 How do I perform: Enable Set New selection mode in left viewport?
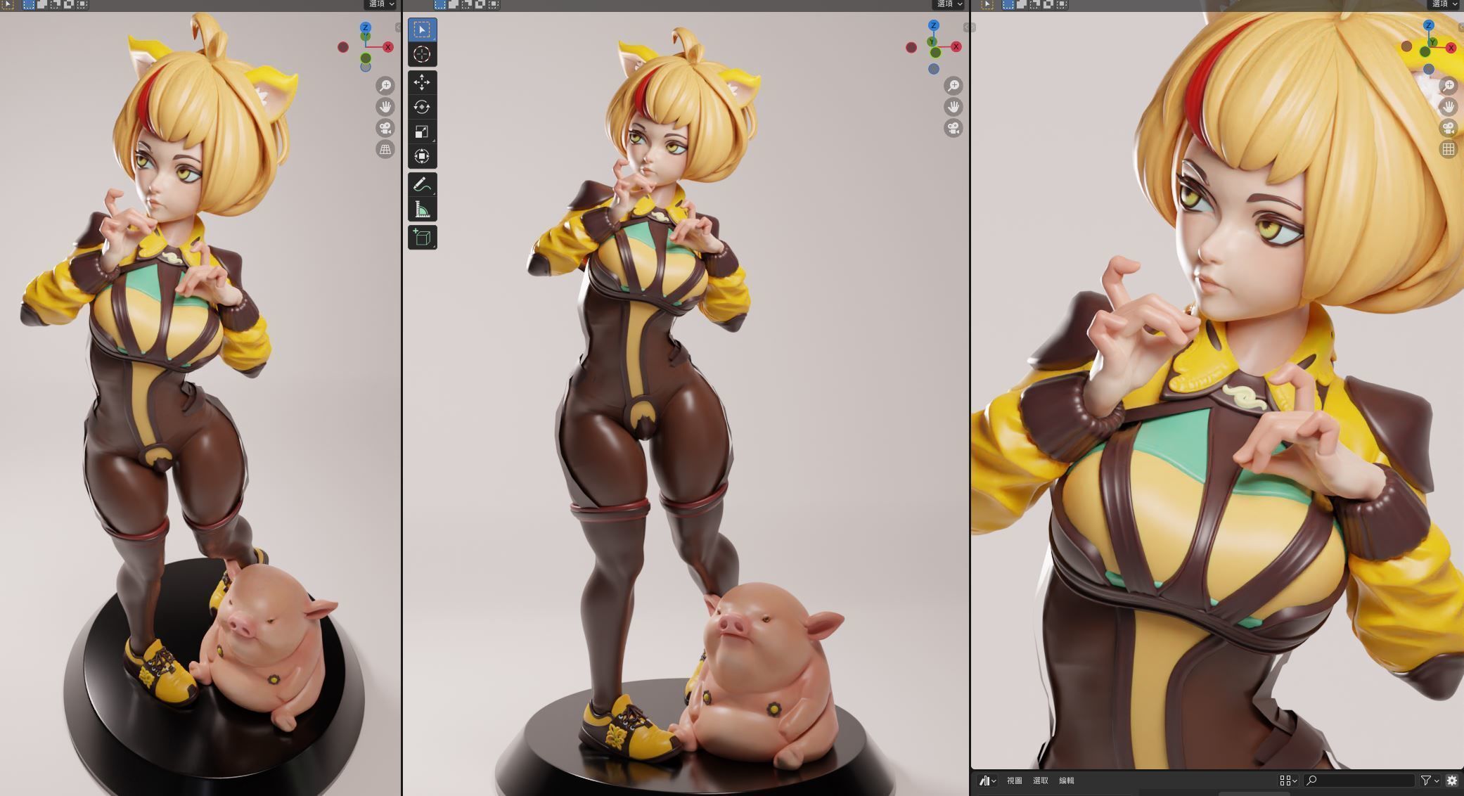coord(29,4)
